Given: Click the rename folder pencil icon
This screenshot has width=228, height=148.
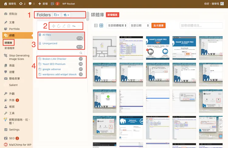Looking at the screenshot, I should 64,26.
